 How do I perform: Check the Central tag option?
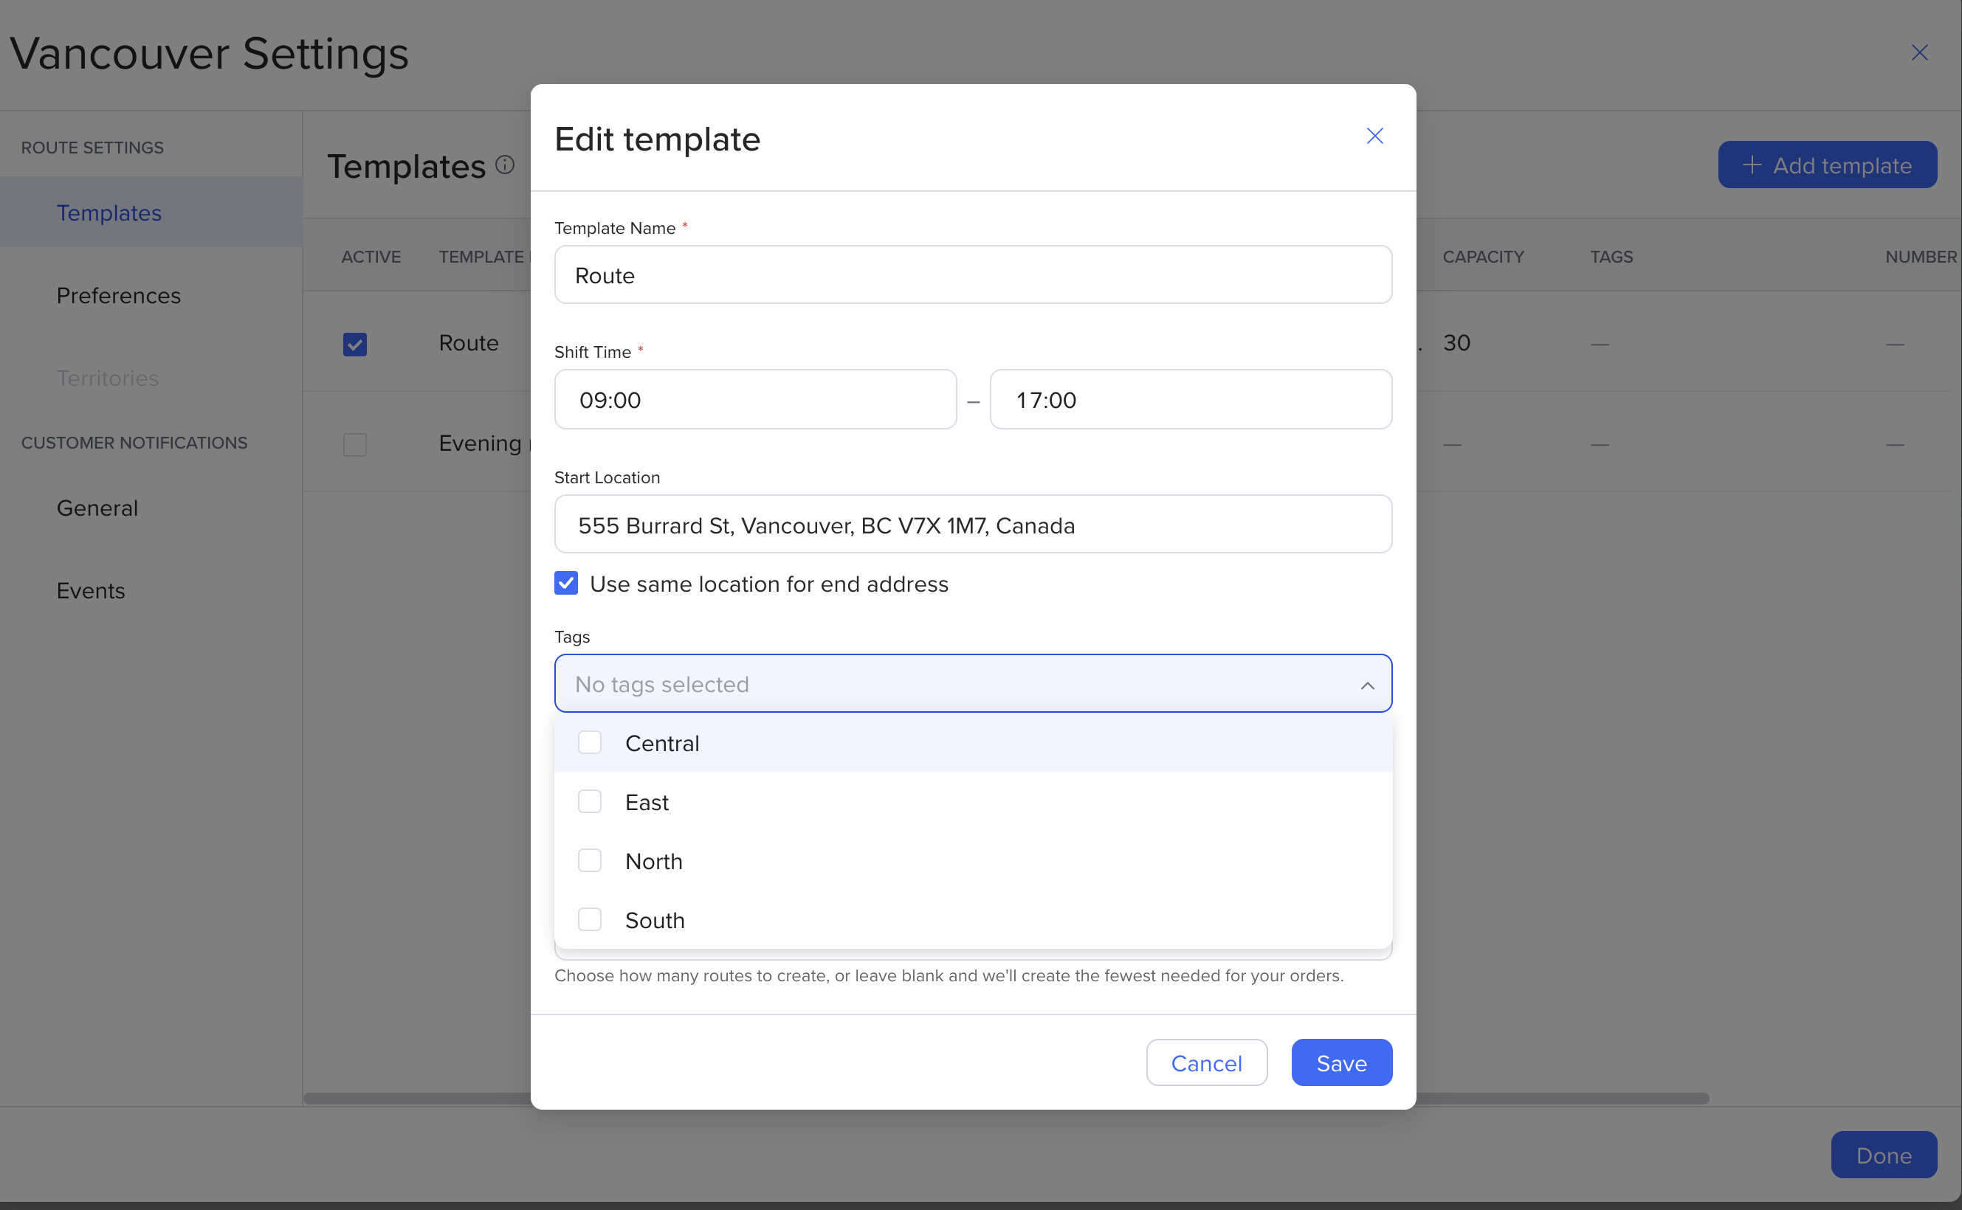[x=590, y=743]
